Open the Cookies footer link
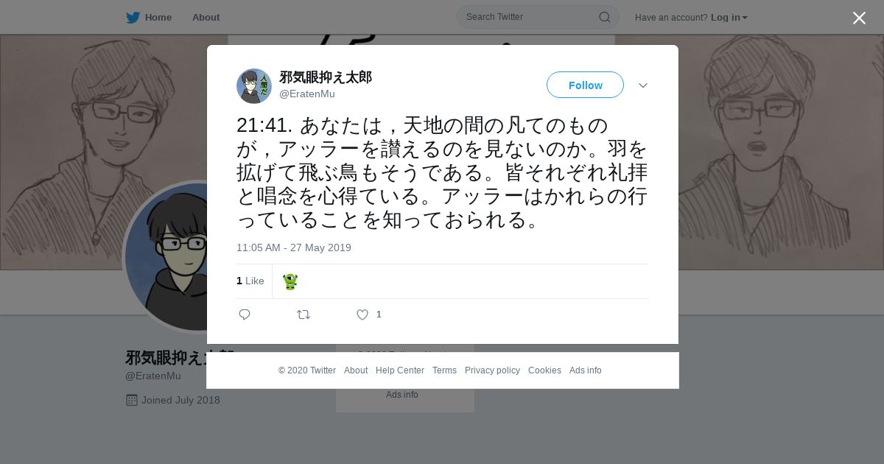This screenshot has width=884, height=464. point(544,370)
